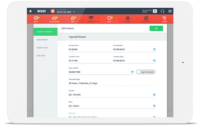Toggle the Age Estimated switch
Viewport: 204px width, 127px height.
[146, 72]
